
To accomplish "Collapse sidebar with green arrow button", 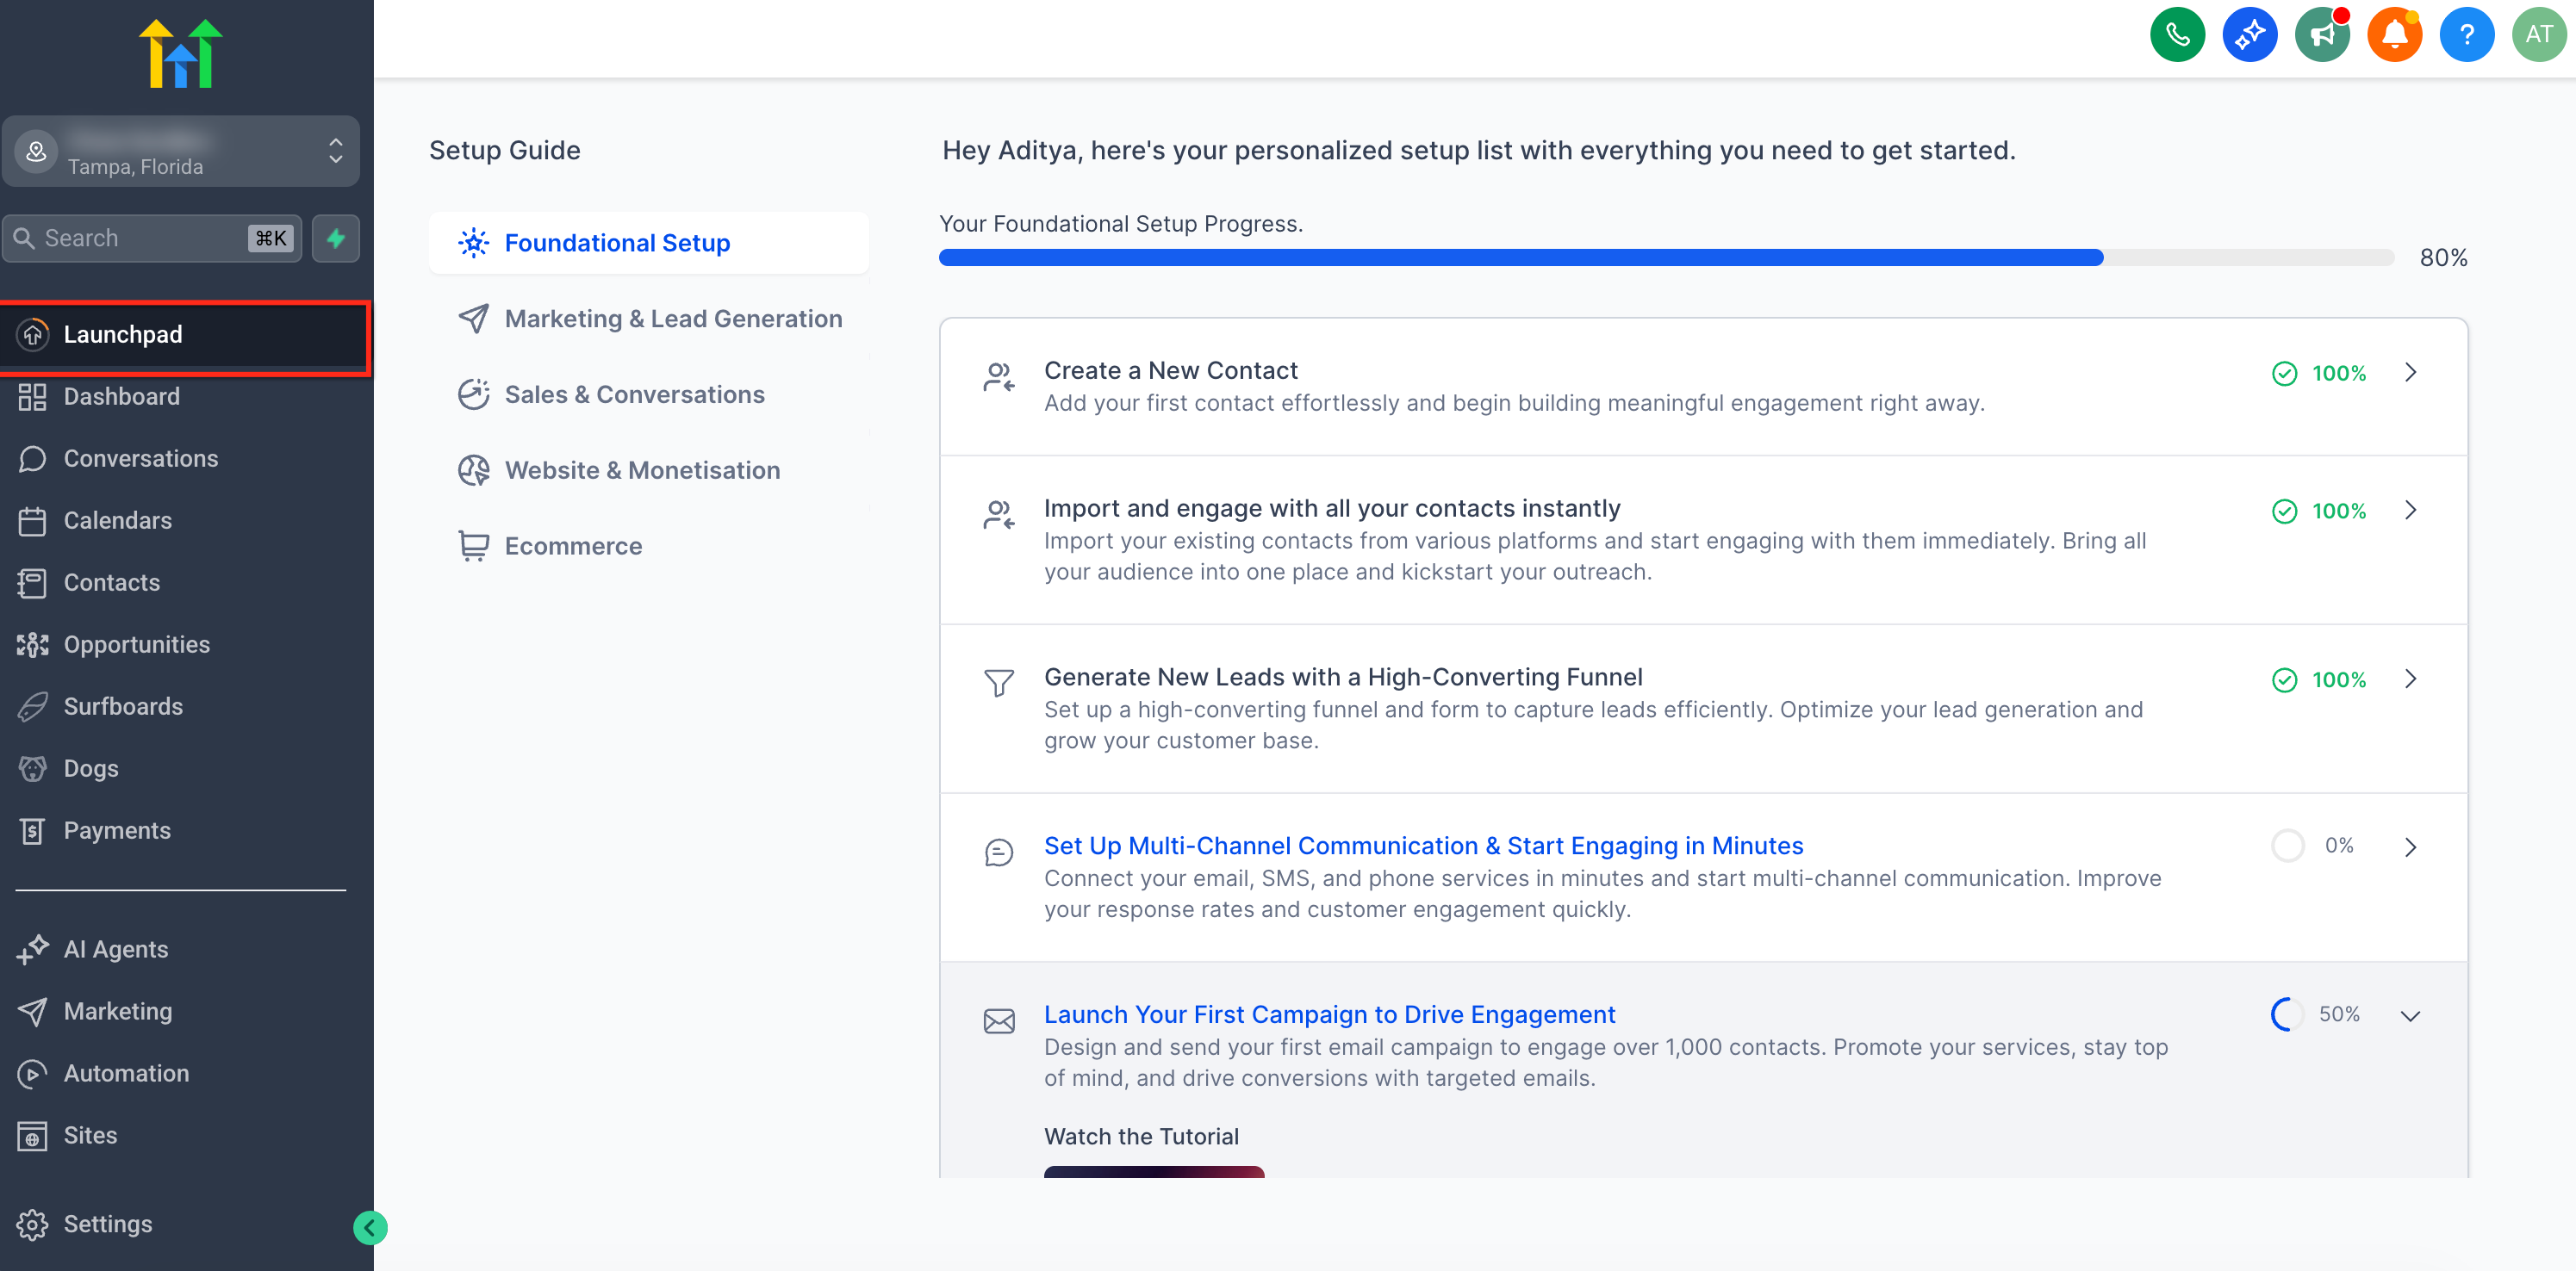I will [370, 1227].
